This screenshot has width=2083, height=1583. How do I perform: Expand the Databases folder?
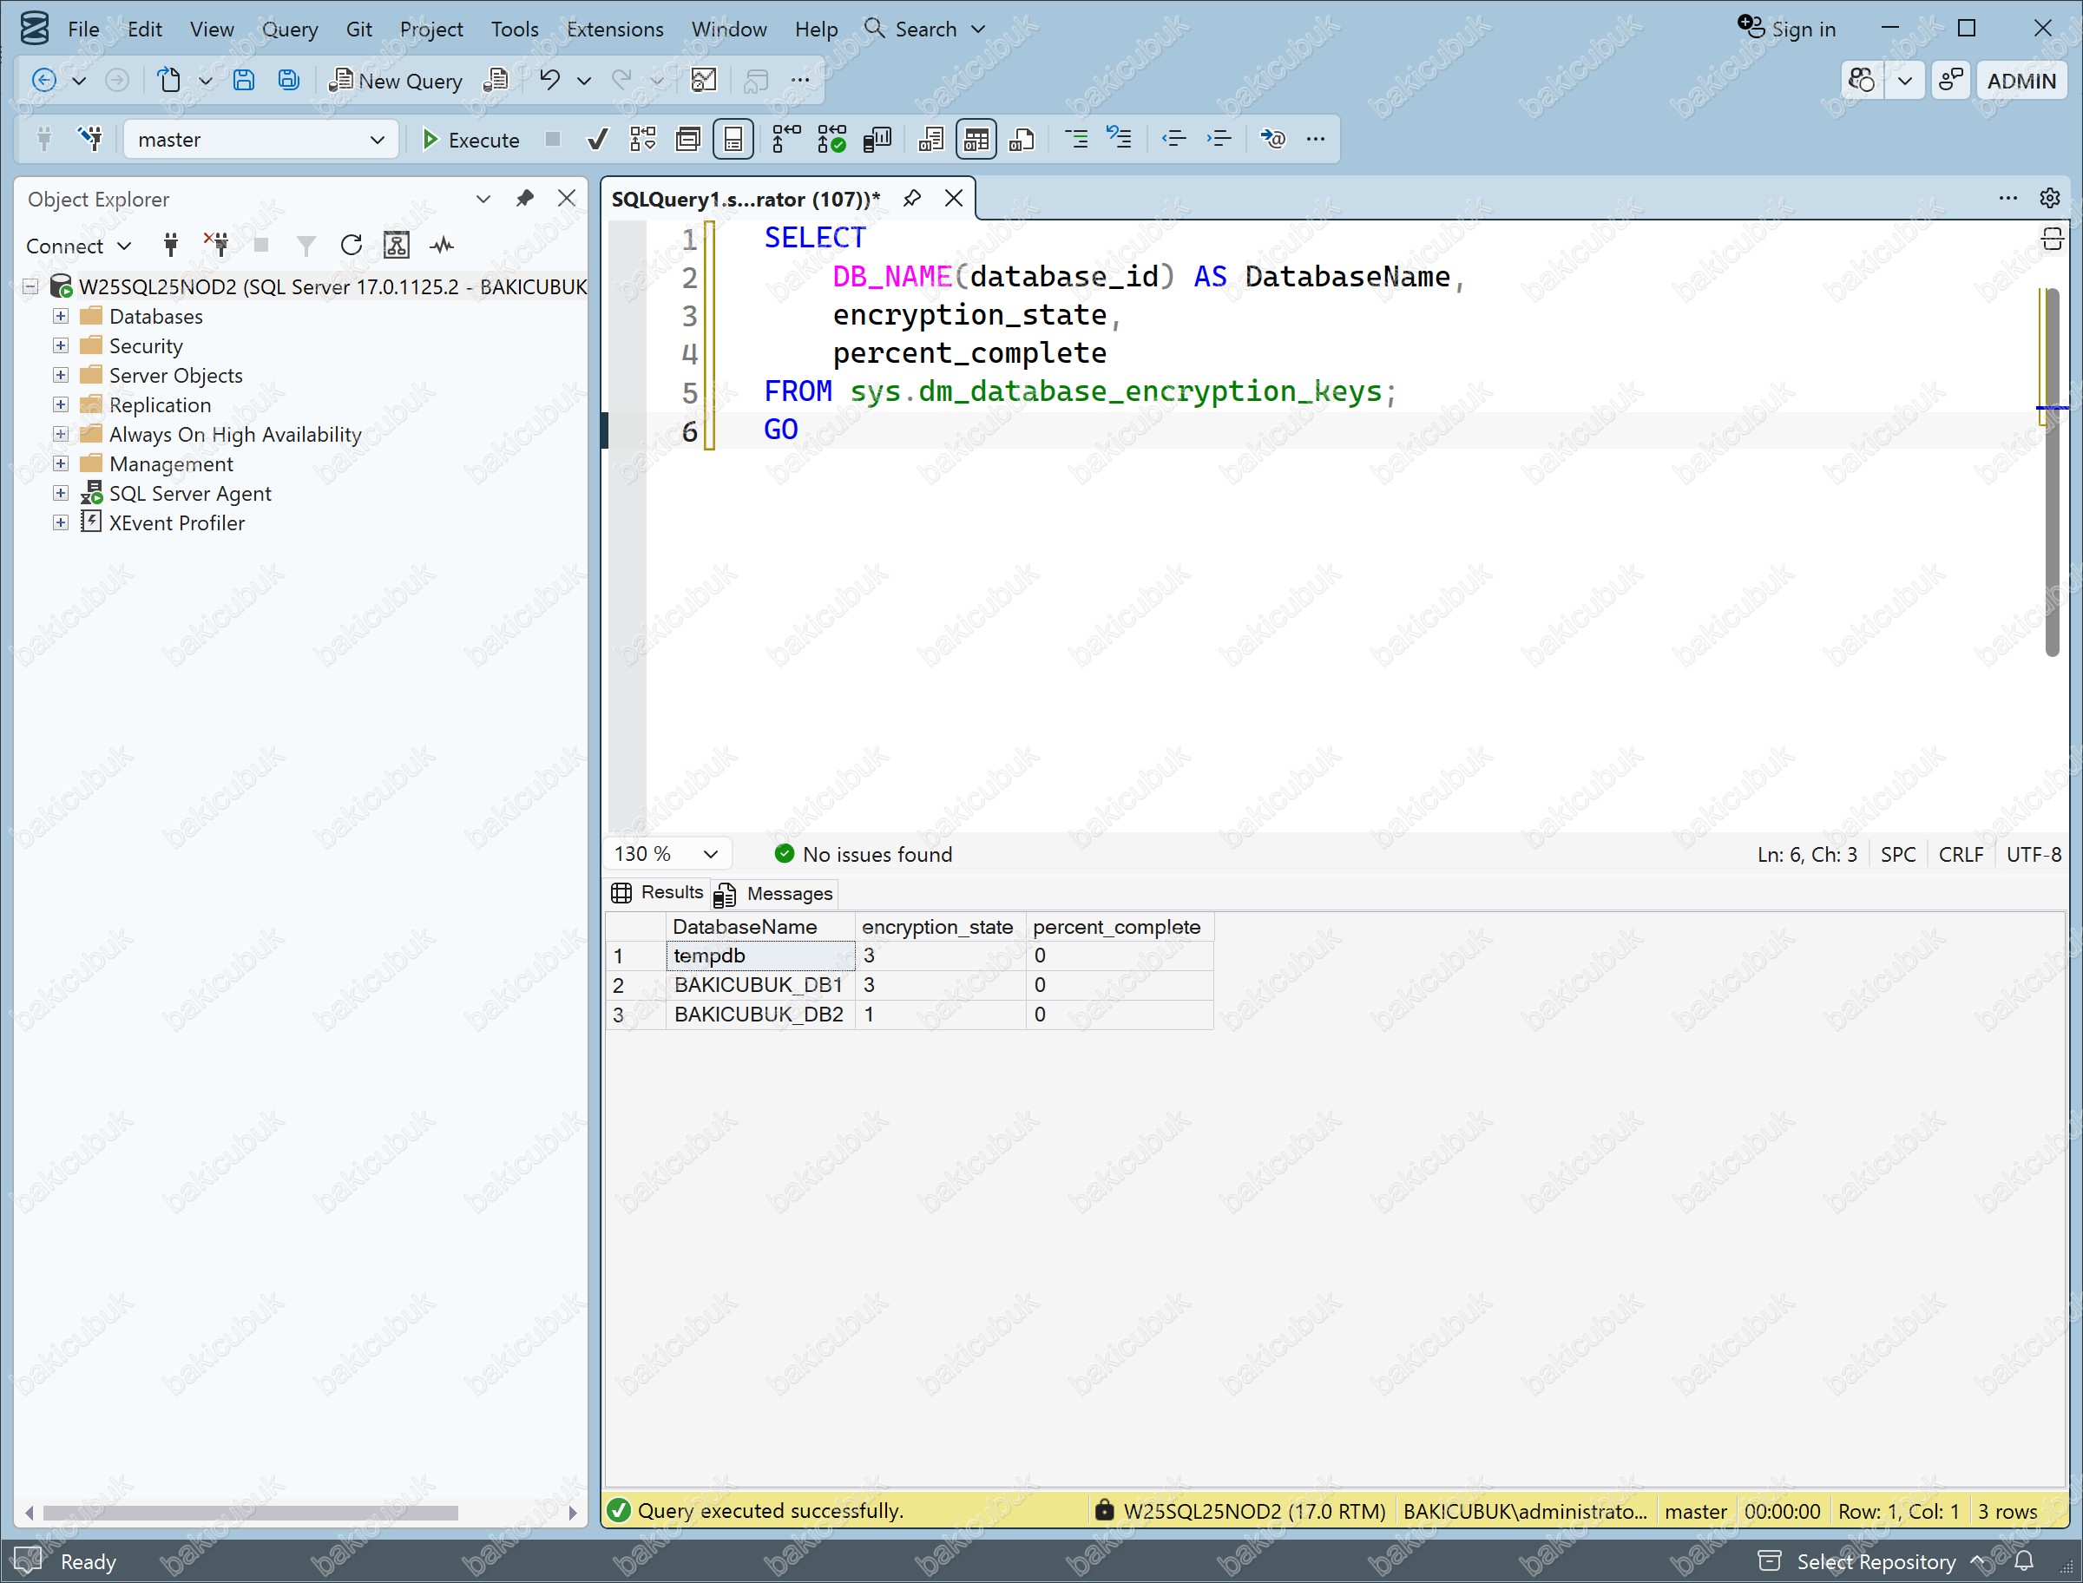tap(60, 316)
